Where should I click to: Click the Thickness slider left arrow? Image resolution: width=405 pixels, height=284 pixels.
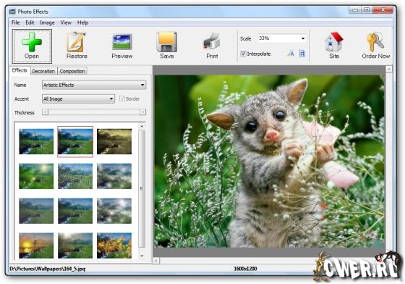point(45,112)
